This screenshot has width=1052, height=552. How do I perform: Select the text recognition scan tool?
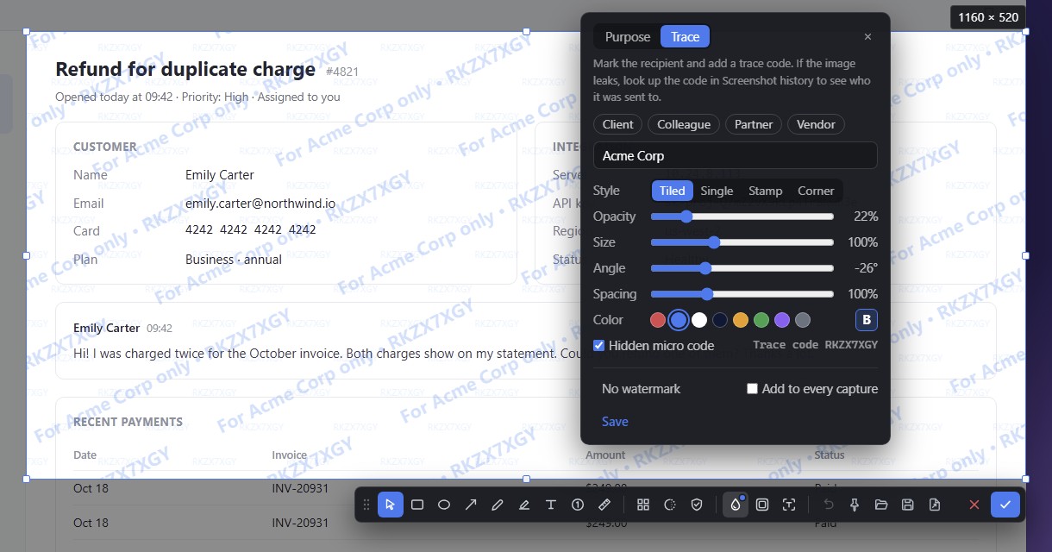pyautogui.click(x=789, y=505)
